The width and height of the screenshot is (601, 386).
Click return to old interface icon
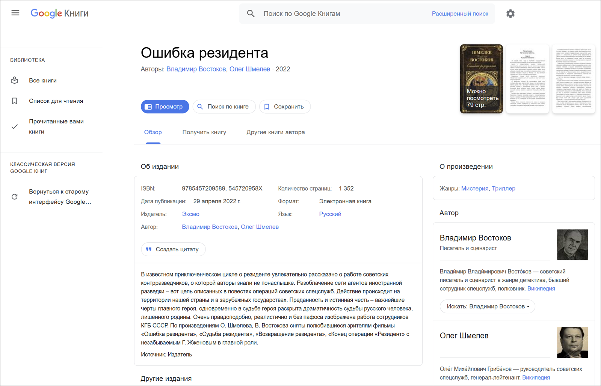[x=15, y=197]
